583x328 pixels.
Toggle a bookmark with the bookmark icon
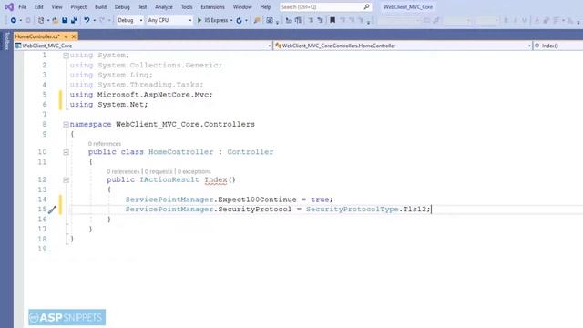[332, 20]
